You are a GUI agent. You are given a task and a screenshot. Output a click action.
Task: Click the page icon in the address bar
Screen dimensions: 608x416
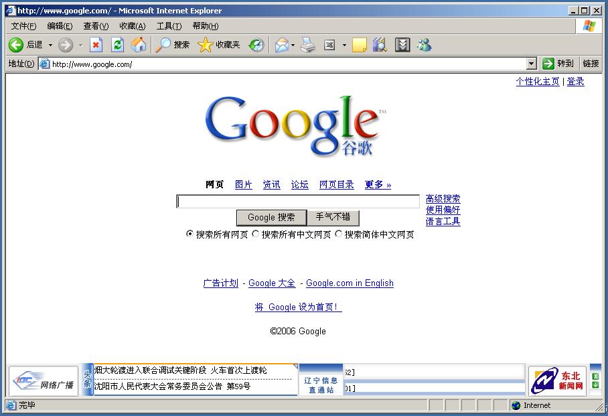point(45,64)
